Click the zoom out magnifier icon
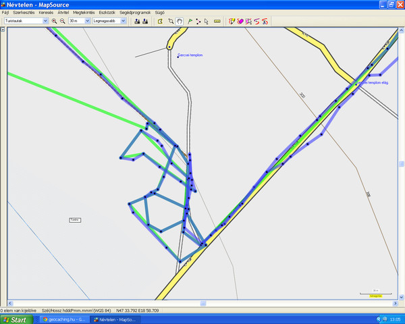The image size is (405, 324). point(63,21)
